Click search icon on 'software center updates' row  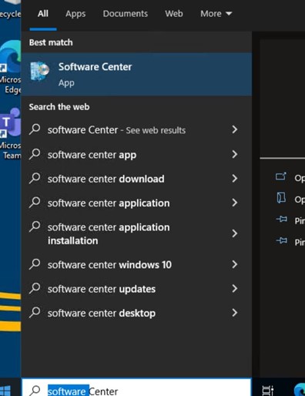(35, 289)
